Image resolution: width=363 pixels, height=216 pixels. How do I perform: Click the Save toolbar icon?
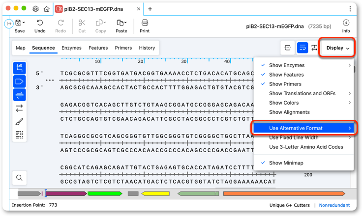click(x=18, y=23)
